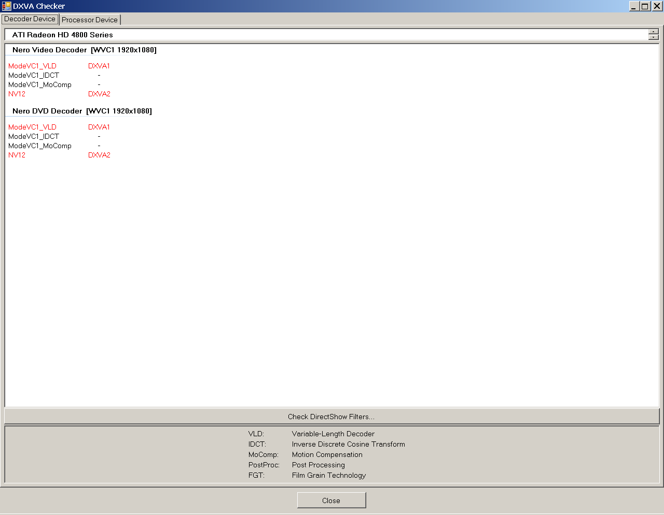Select the Nero Video Decoder group header
664x515 pixels.
click(85, 50)
